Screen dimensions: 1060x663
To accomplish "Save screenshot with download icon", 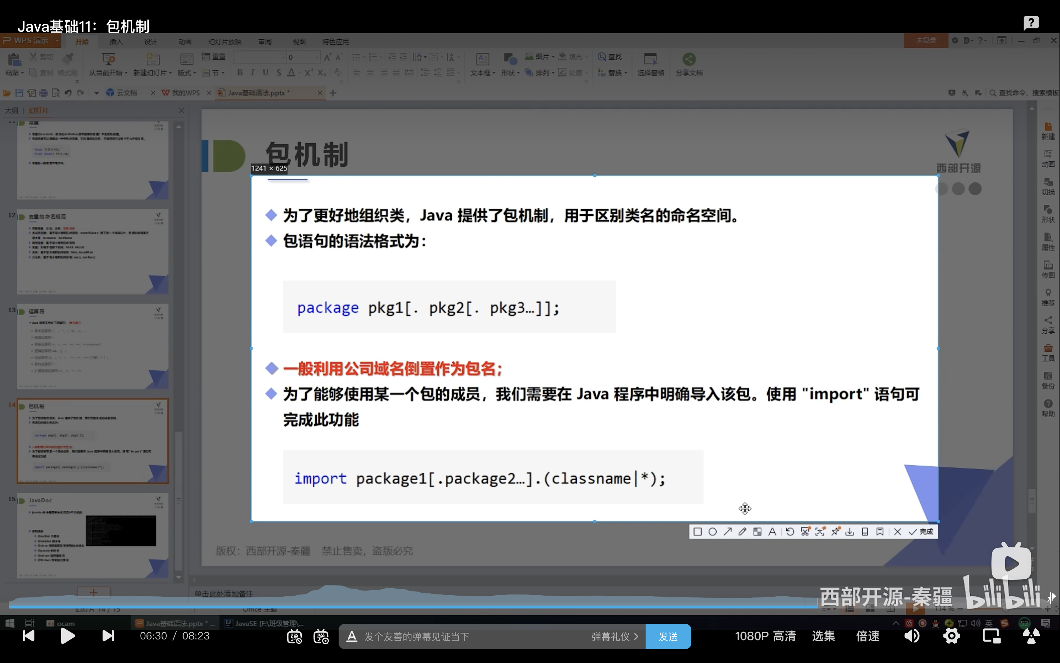I will pos(850,532).
